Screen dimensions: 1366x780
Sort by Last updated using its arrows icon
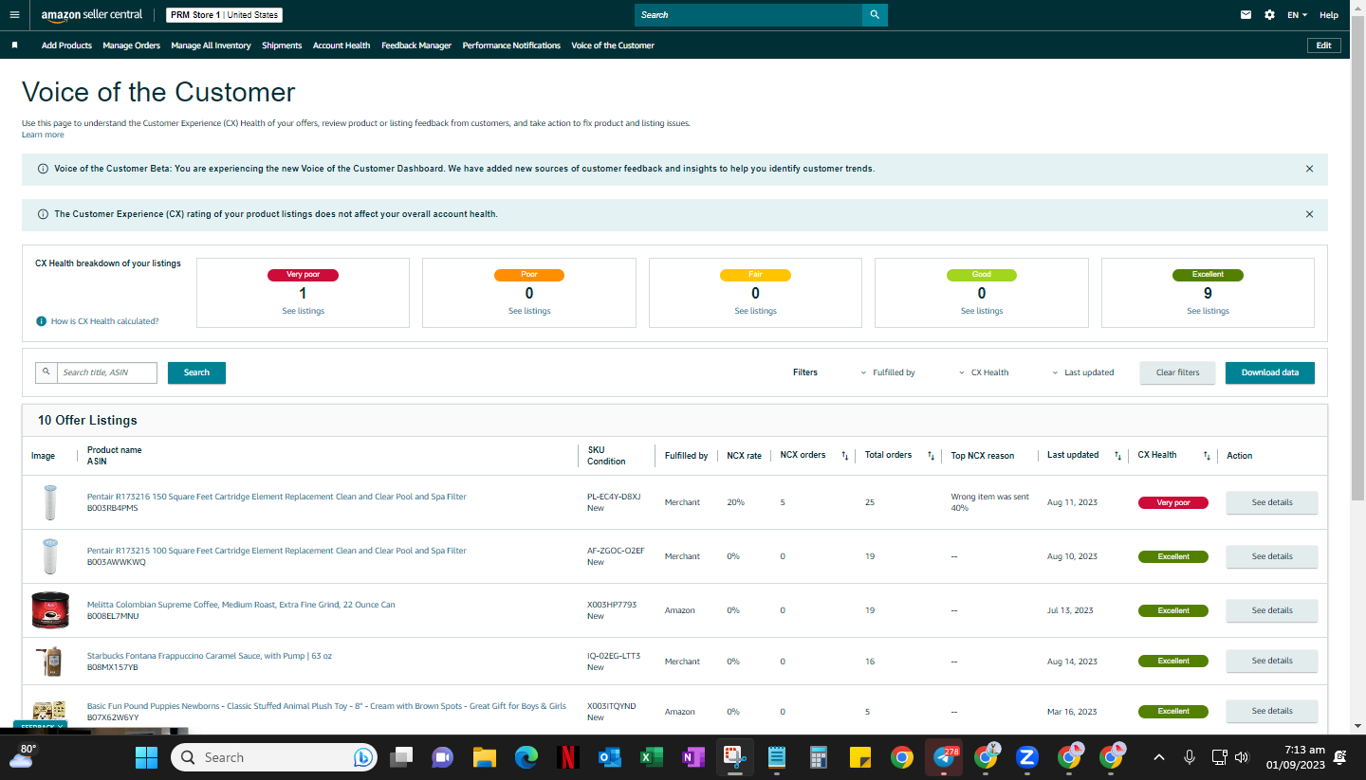(1117, 456)
